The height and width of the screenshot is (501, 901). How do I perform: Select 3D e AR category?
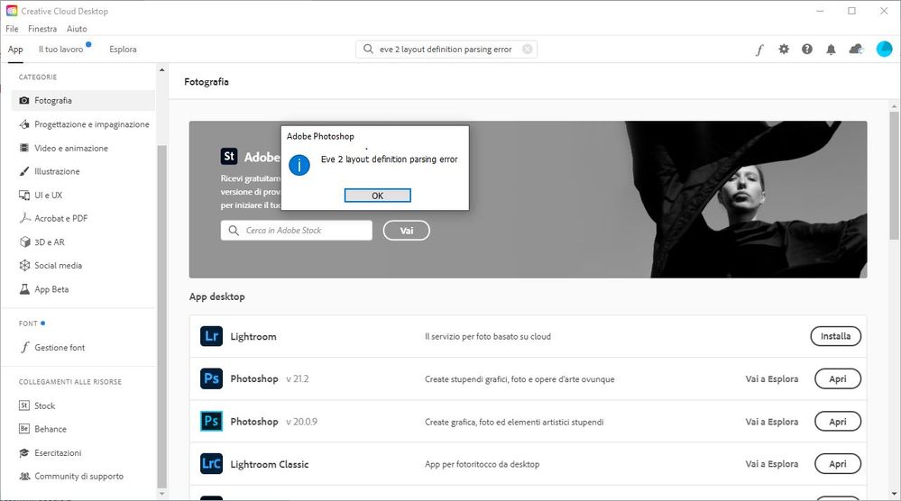(83, 242)
